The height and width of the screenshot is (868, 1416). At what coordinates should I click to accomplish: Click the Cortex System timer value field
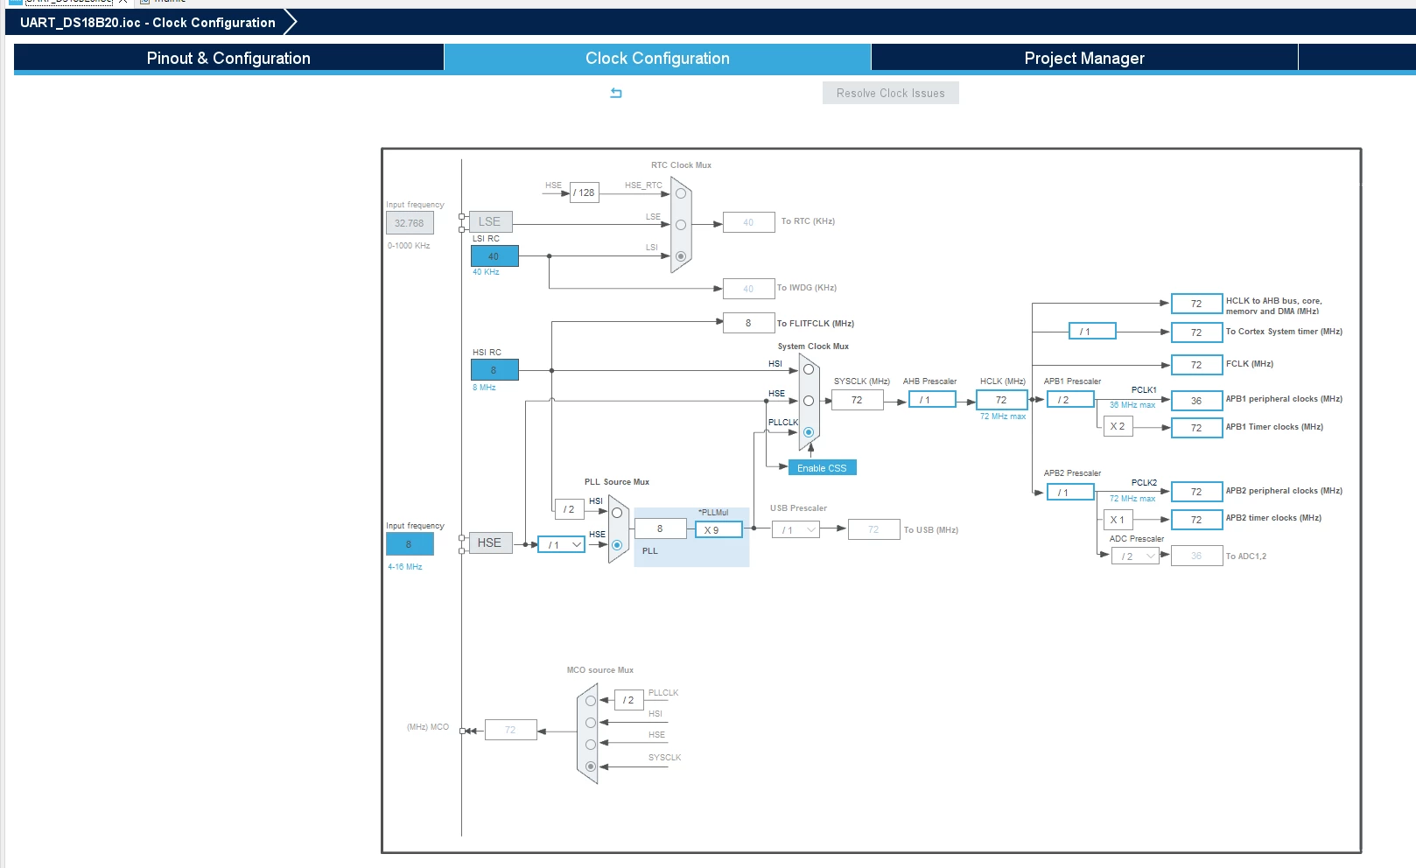pyautogui.click(x=1196, y=332)
